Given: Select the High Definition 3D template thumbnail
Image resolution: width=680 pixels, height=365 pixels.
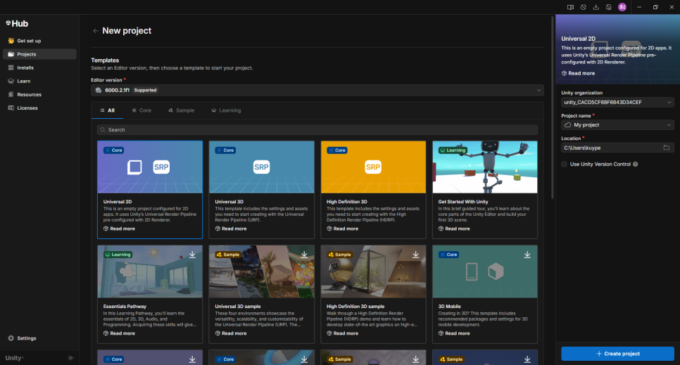Looking at the screenshot, I should [x=373, y=167].
